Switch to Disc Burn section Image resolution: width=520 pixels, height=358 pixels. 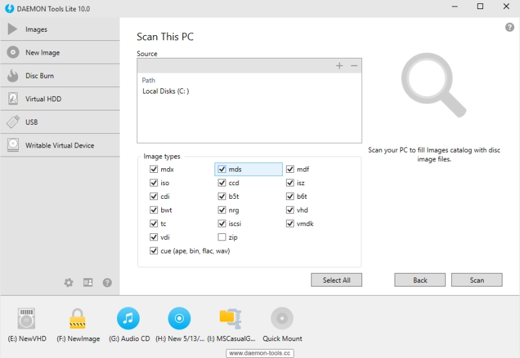pos(40,75)
